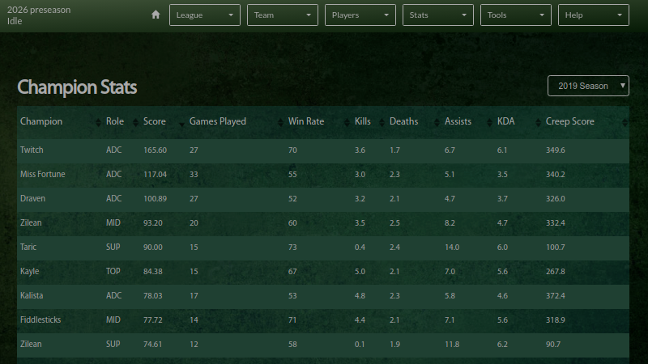Open the League dropdown menu
The height and width of the screenshot is (364, 648).
[x=205, y=15]
